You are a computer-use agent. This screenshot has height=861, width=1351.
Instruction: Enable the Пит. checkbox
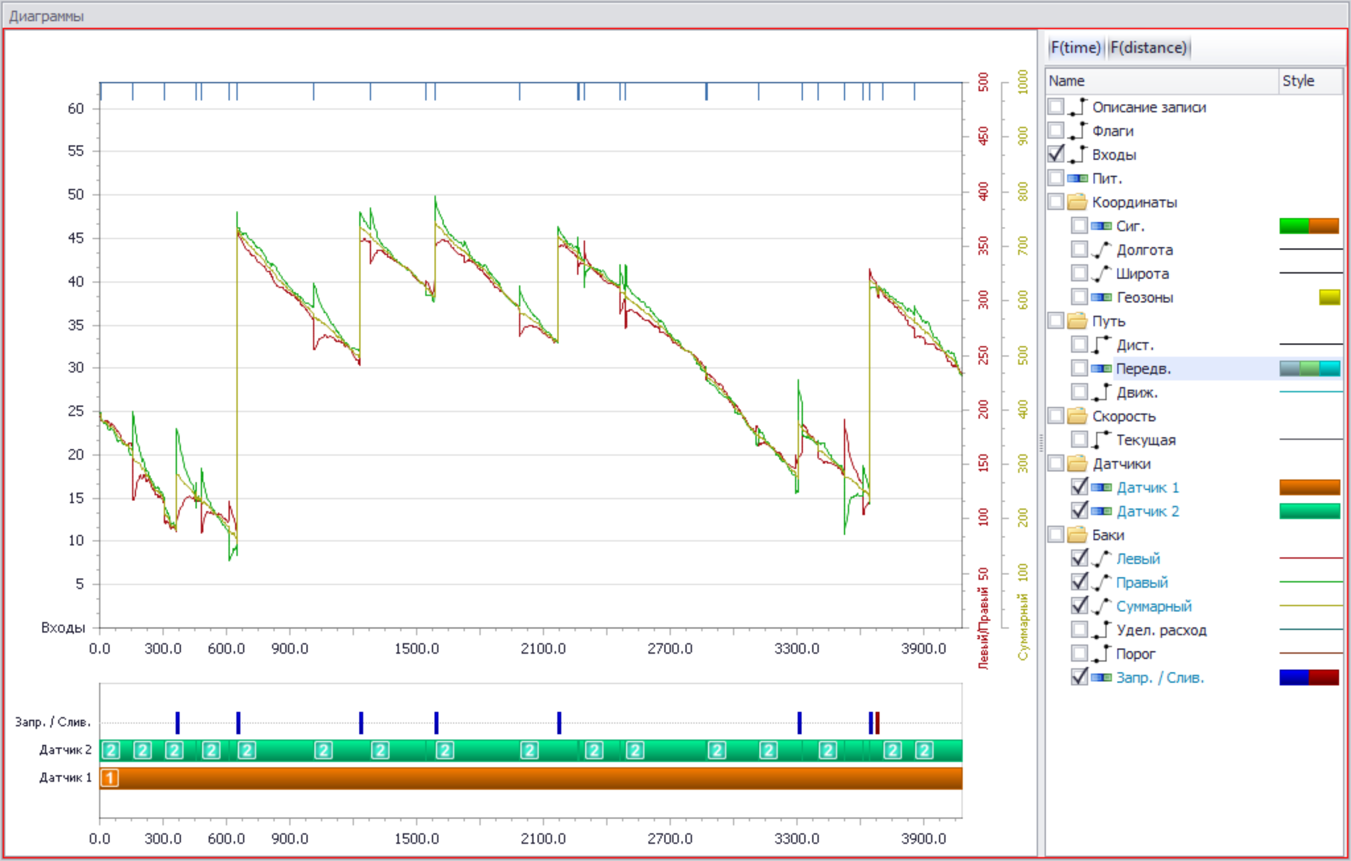pos(1056,178)
